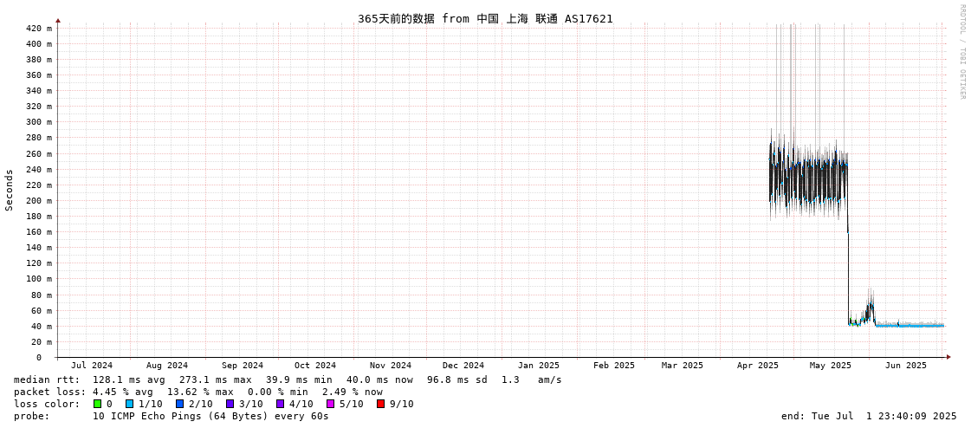
Task: Click the Jan 2025 axis label
Action: 539,366
